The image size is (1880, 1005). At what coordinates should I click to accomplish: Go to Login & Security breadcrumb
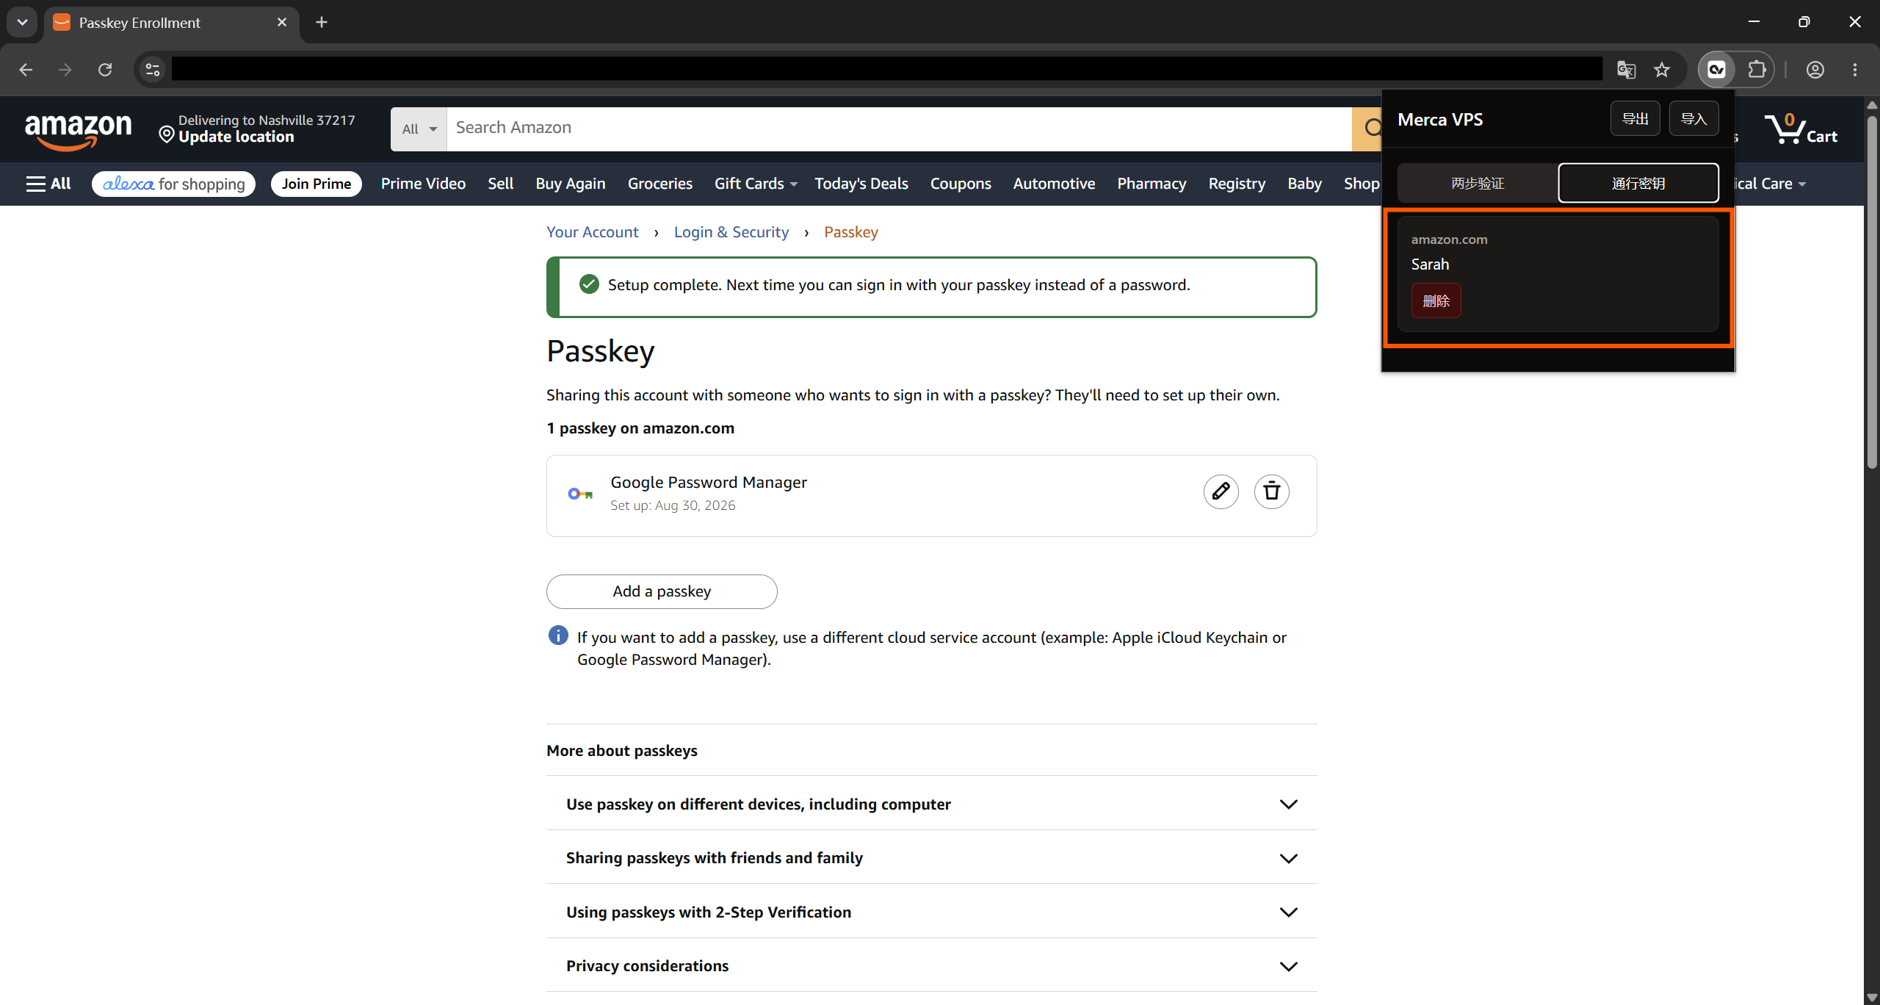coord(731,232)
